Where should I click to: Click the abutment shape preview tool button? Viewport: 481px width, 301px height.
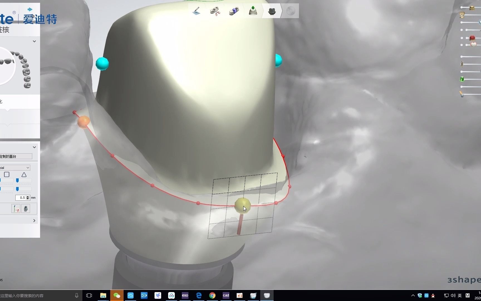tap(26, 208)
